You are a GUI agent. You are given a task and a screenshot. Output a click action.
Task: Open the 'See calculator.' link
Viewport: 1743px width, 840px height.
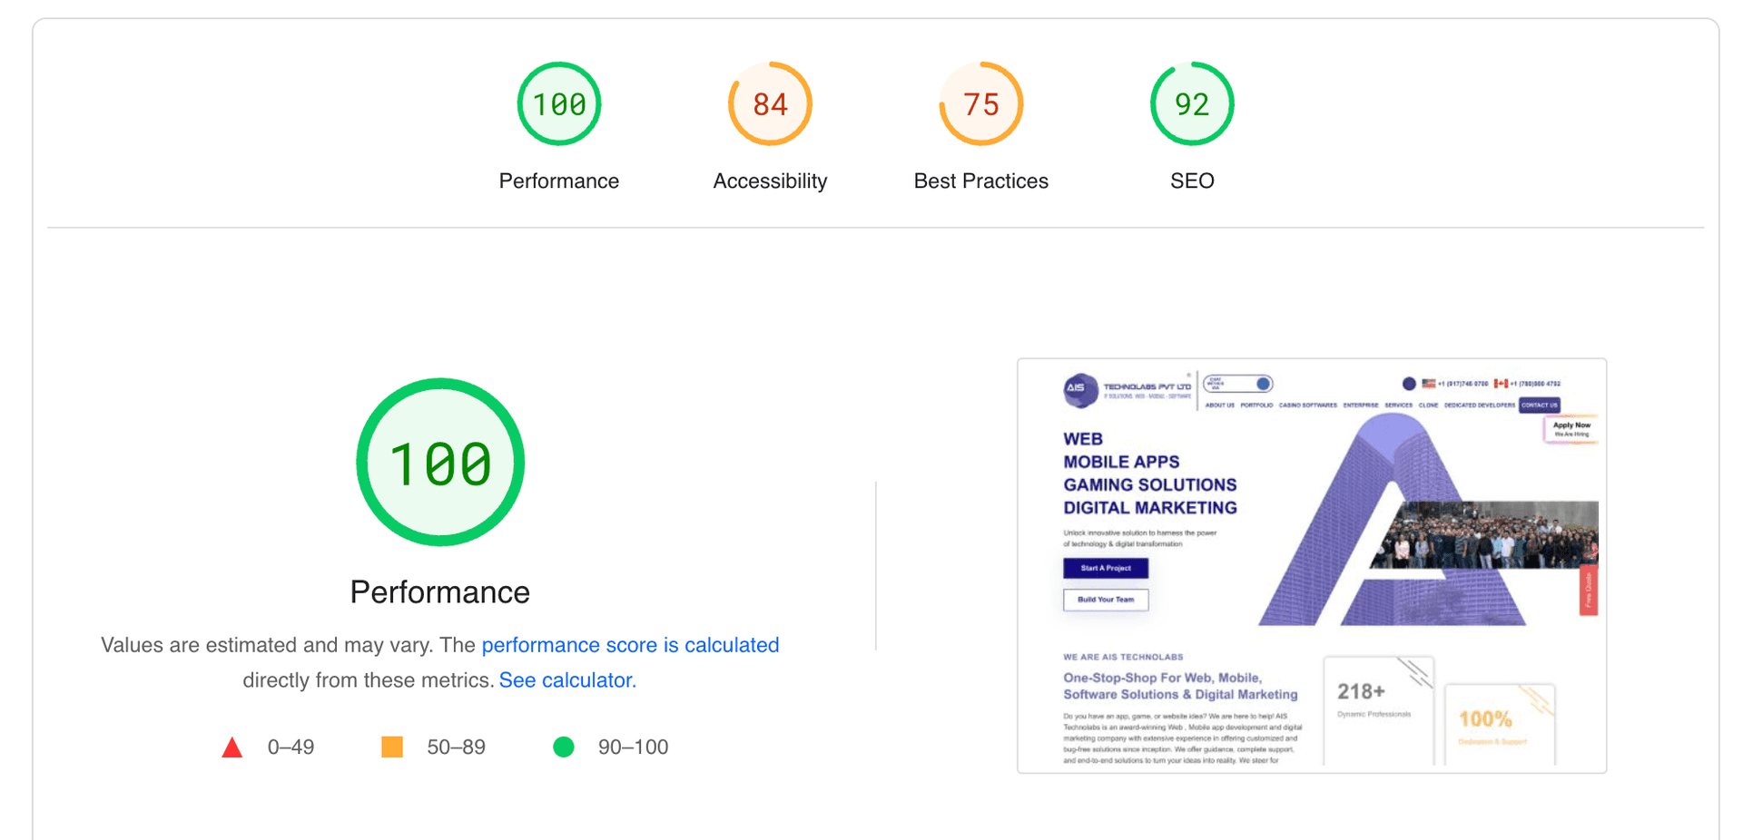click(x=567, y=680)
